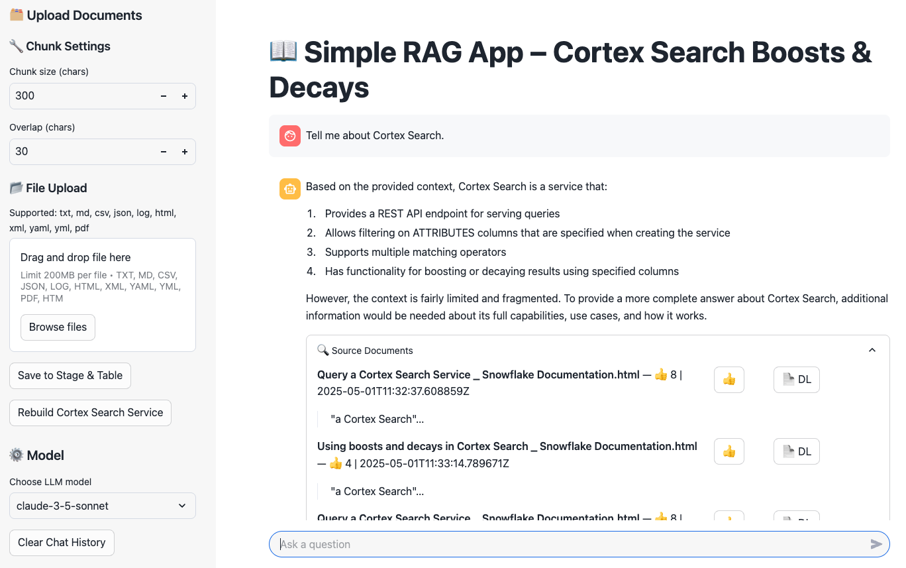Image resolution: width=906 pixels, height=568 pixels.
Task: Download the first Query a Cortex Search Service document
Action: tap(797, 380)
